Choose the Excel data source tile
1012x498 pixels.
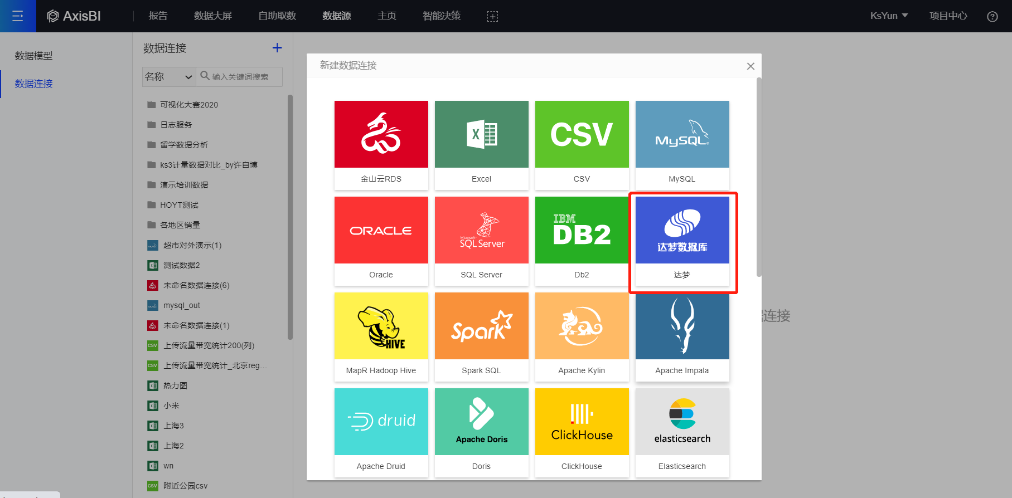coord(482,145)
